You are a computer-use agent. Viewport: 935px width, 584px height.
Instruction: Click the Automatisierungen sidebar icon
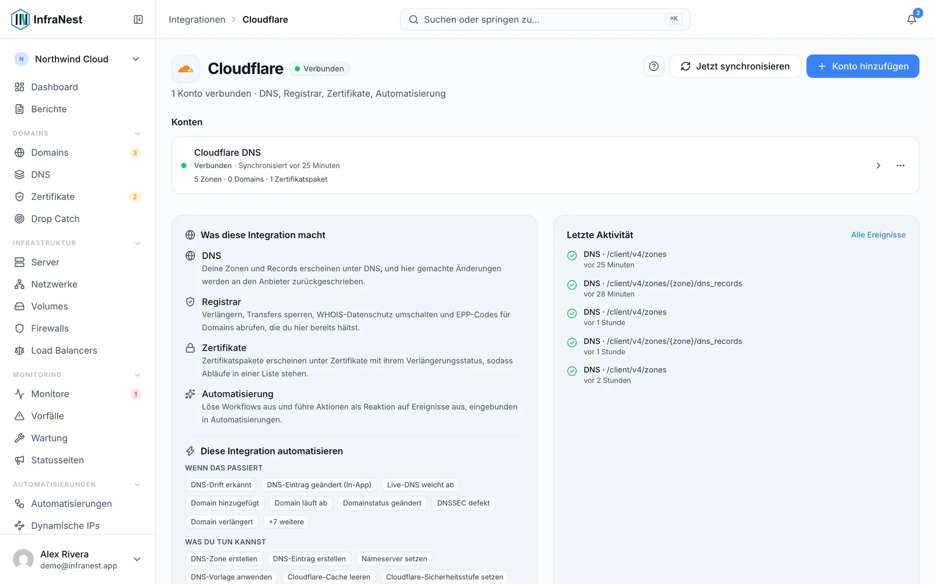pyautogui.click(x=19, y=504)
